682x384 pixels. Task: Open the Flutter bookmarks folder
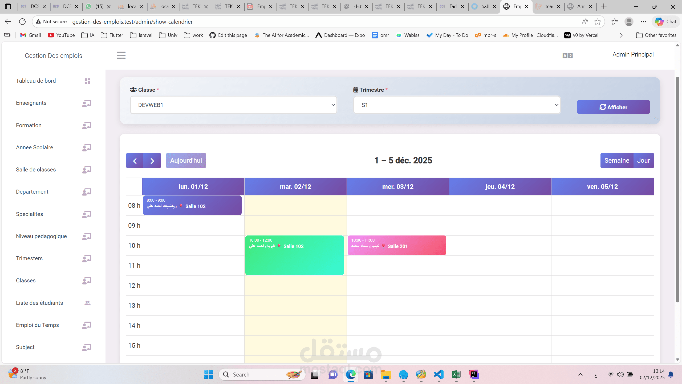(x=112, y=35)
